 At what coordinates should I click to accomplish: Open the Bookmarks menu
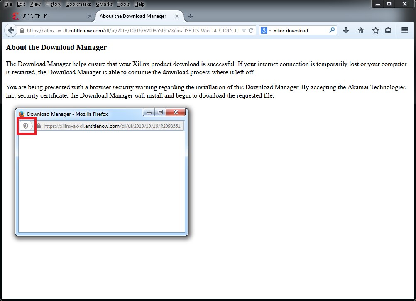pos(78,4)
